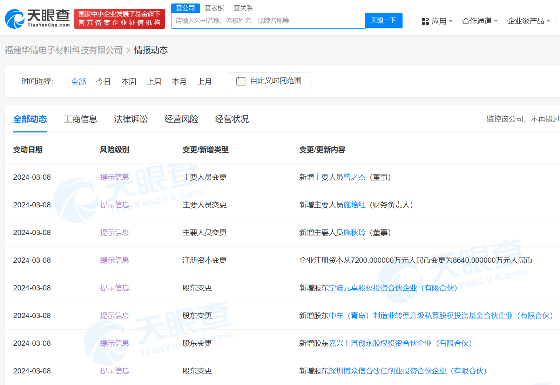The image size is (560, 385).
Task: Switch to the 经营风险 tab
Action: pos(181,119)
